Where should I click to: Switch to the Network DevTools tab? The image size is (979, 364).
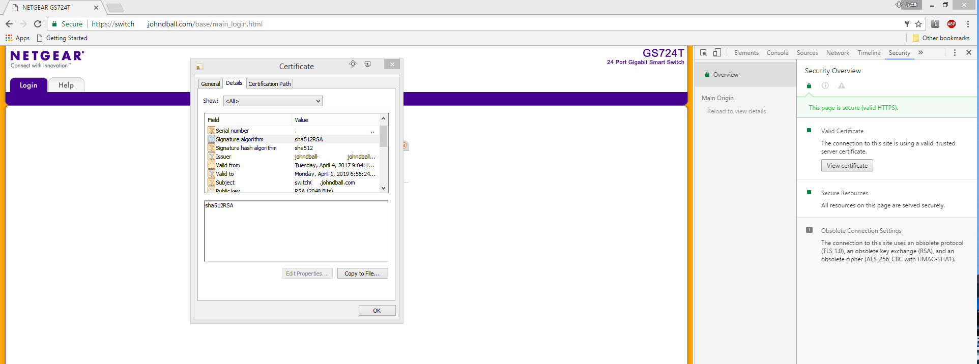pyautogui.click(x=838, y=53)
